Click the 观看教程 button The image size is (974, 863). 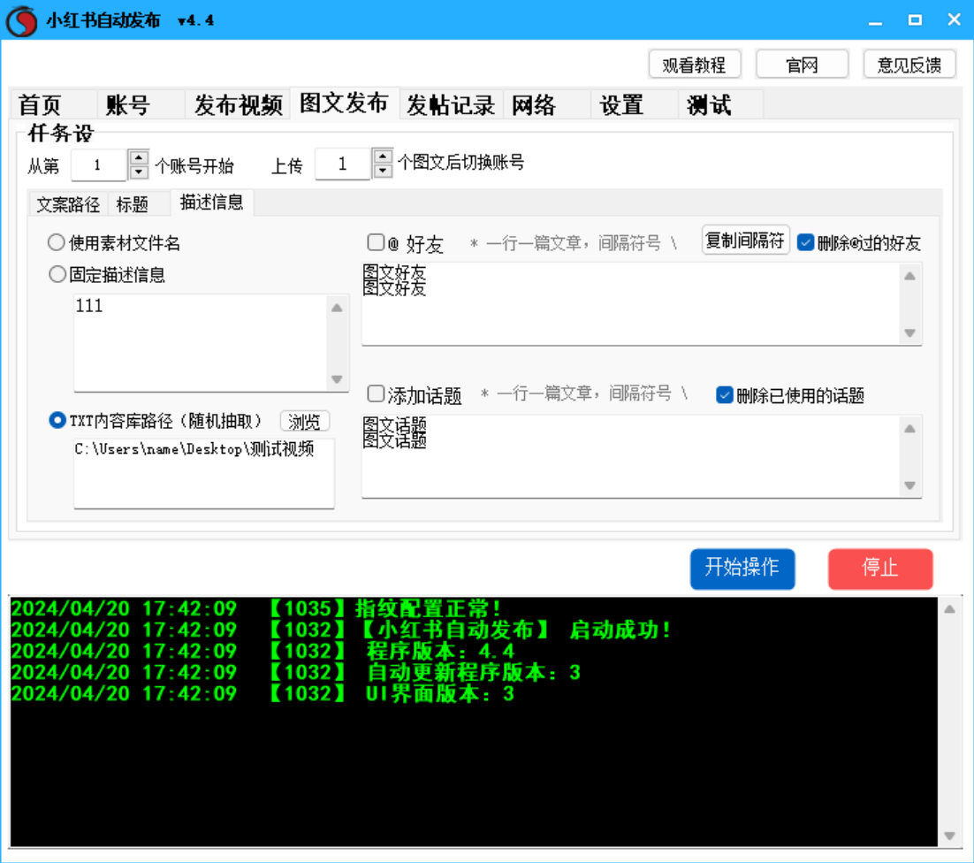(695, 65)
